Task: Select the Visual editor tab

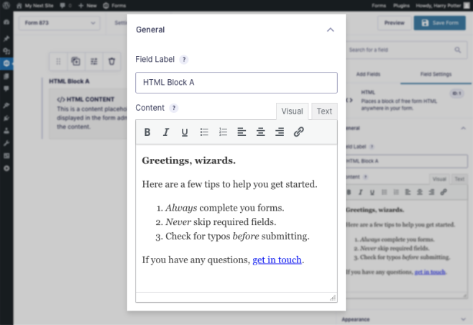Action: coord(292,111)
